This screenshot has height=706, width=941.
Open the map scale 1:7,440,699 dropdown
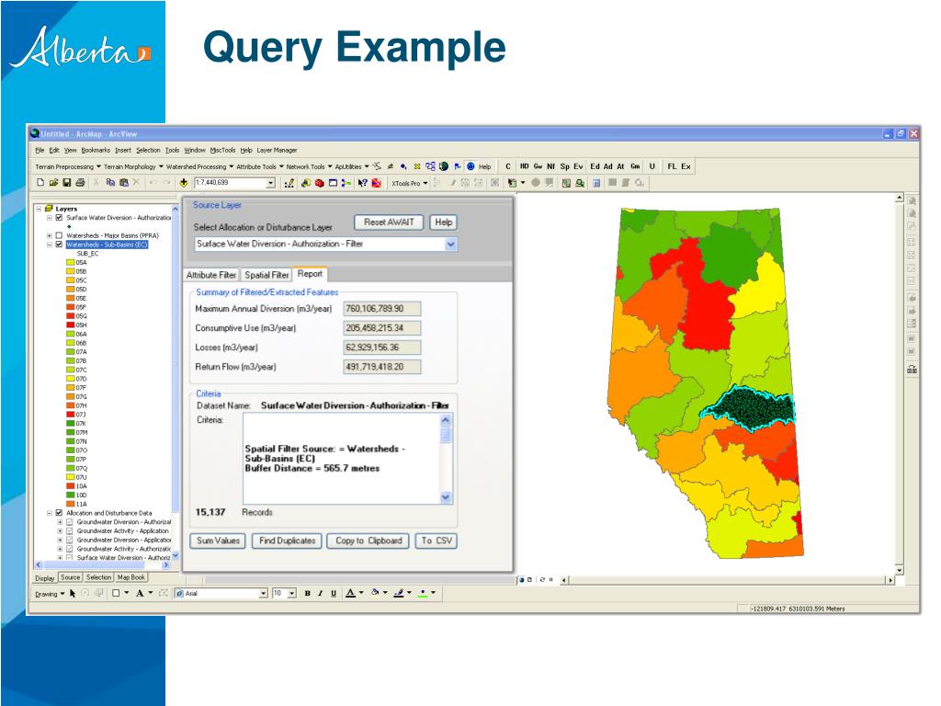271,183
